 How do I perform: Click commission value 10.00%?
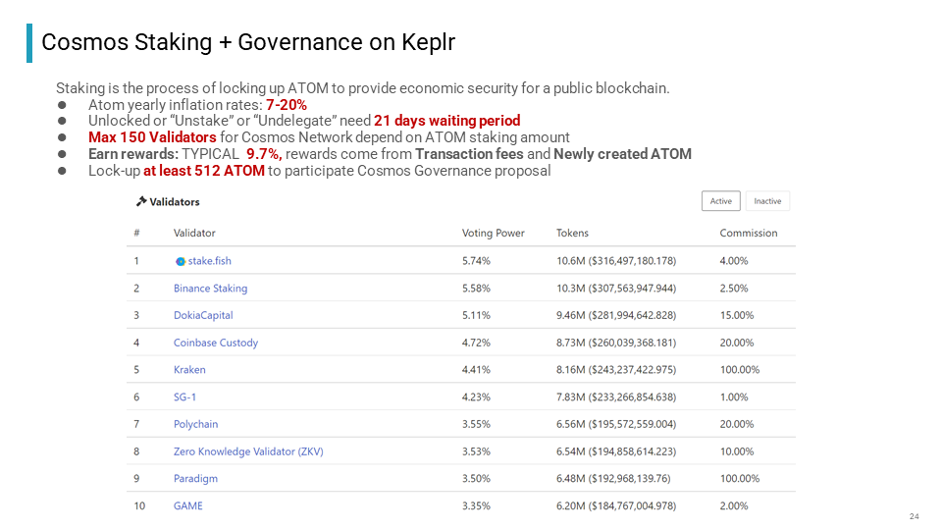[737, 451]
